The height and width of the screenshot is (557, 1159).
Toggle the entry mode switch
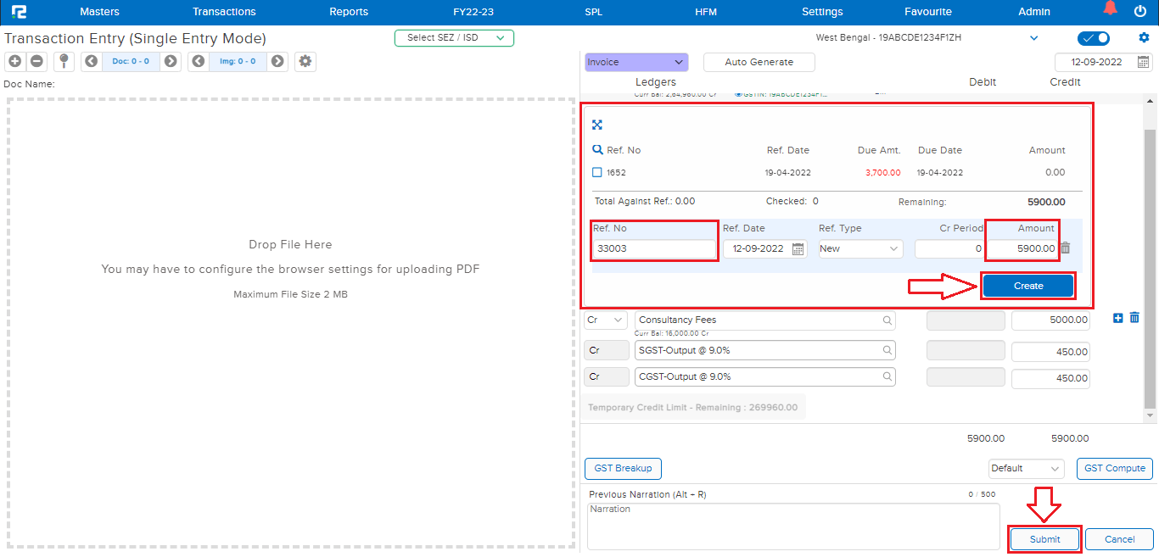[x=1093, y=38]
